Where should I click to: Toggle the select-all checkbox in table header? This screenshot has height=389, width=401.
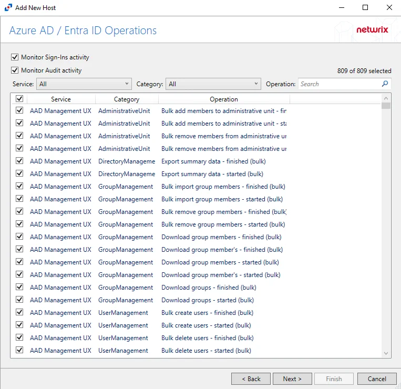click(x=19, y=99)
